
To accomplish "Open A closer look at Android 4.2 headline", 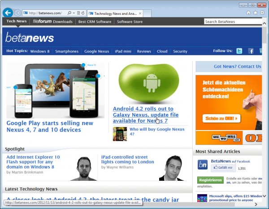I will point(93,200).
